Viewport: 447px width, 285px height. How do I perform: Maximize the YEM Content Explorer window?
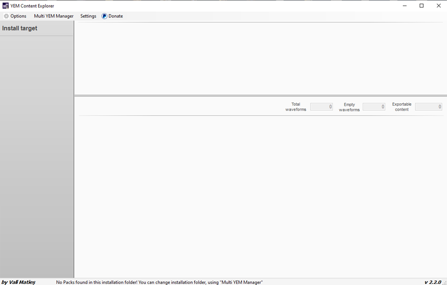tap(422, 5)
